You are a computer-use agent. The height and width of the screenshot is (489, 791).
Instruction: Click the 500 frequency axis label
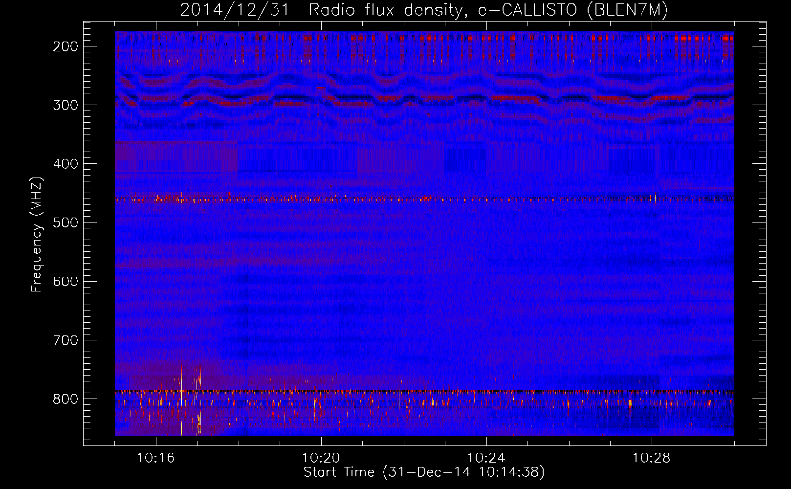(x=66, y=222)
